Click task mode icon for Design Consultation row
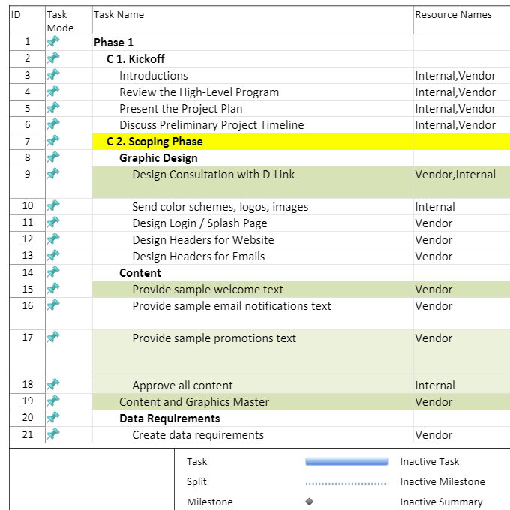The height and width of the screenshot is (510, 510). 52,174
